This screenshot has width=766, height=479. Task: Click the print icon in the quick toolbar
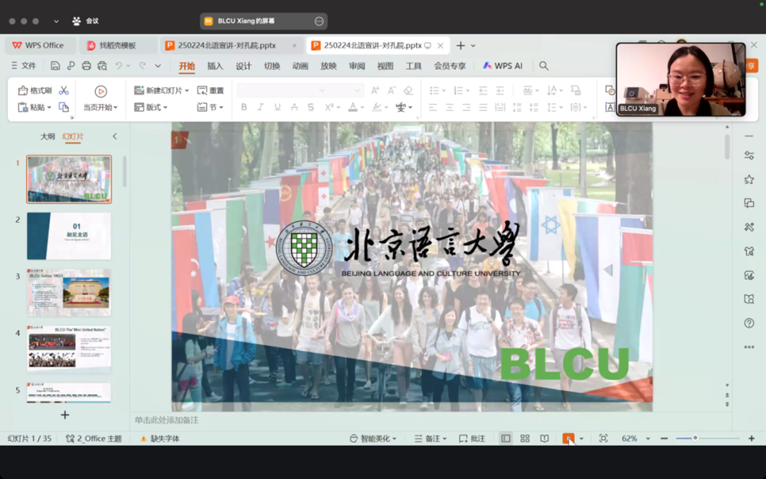[86, 66]
